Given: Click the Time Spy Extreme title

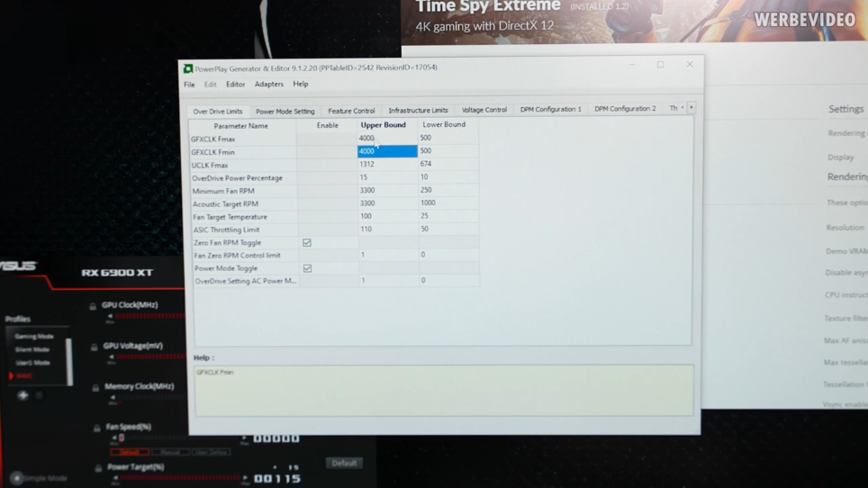Looking at the screenshot, I should (488, 6).
